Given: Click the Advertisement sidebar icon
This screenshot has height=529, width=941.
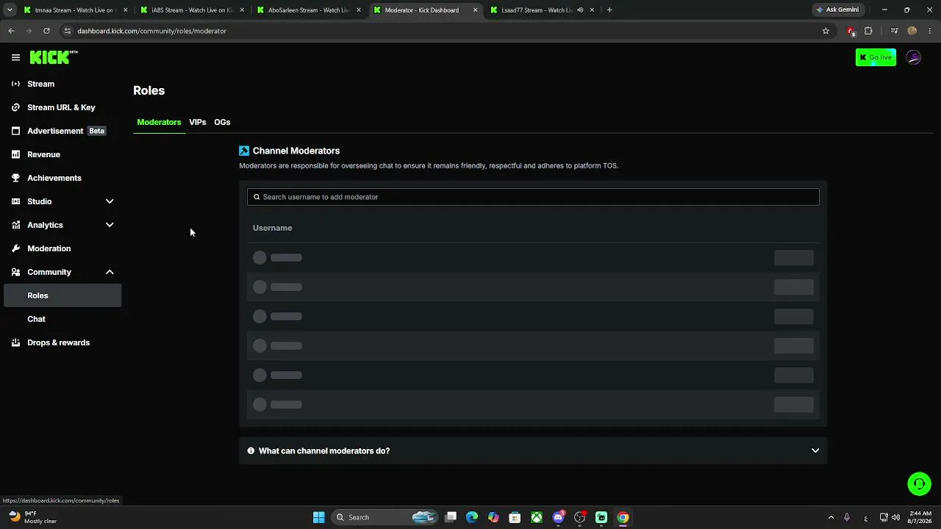Looking at the screenshot, I should pyautogui.click(x=15, y=131).
